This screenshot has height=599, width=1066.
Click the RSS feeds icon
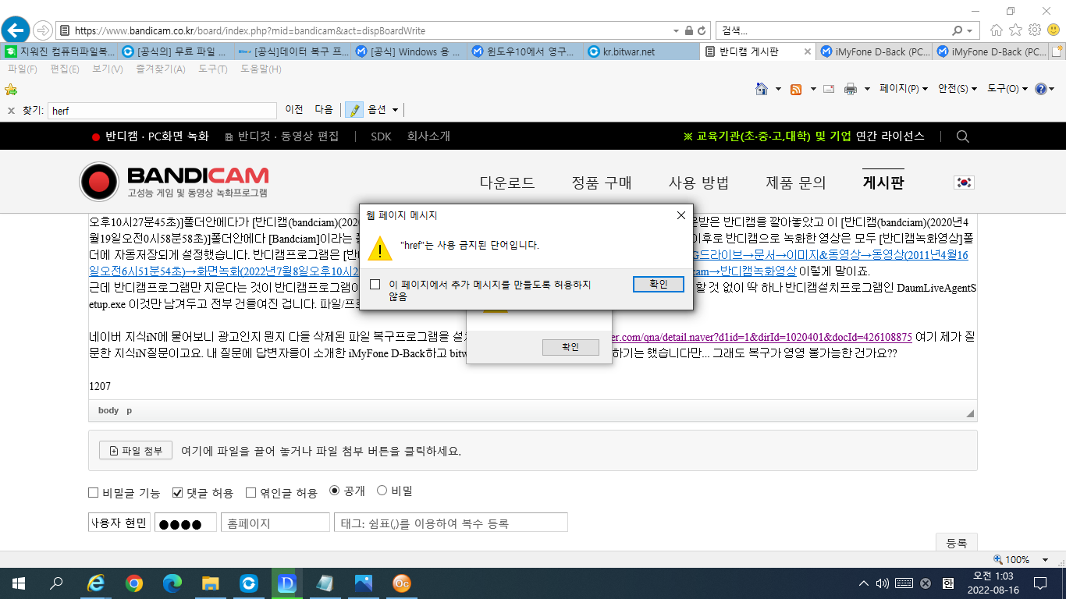click(x=796, y=89)
